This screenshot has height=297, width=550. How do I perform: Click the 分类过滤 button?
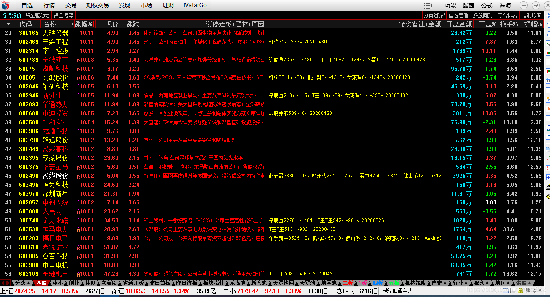tap(434, 15)
